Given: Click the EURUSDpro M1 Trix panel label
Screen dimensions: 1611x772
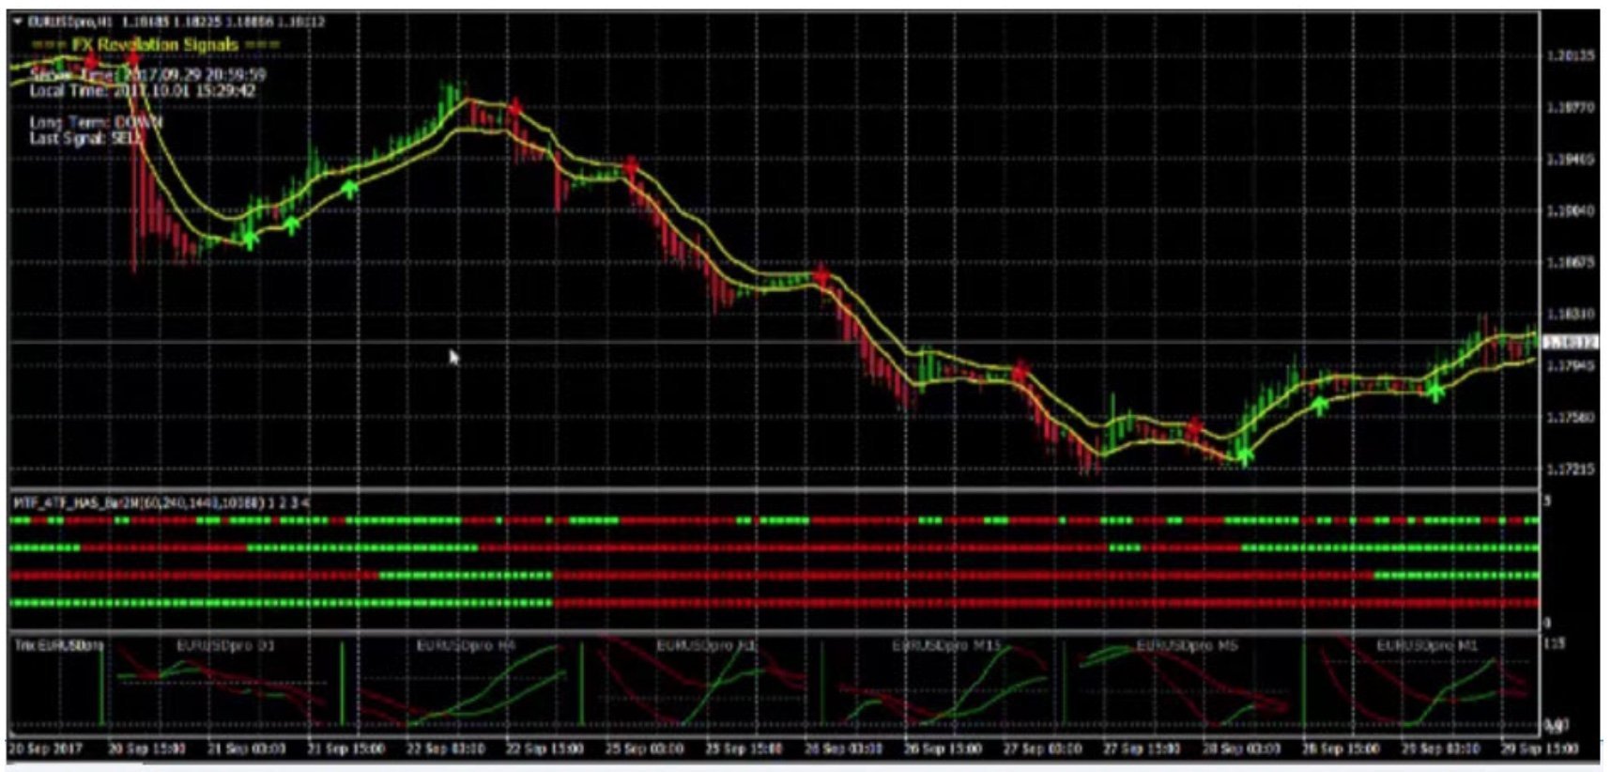Looking at the screenshot, I should [x=1426, y=646].
